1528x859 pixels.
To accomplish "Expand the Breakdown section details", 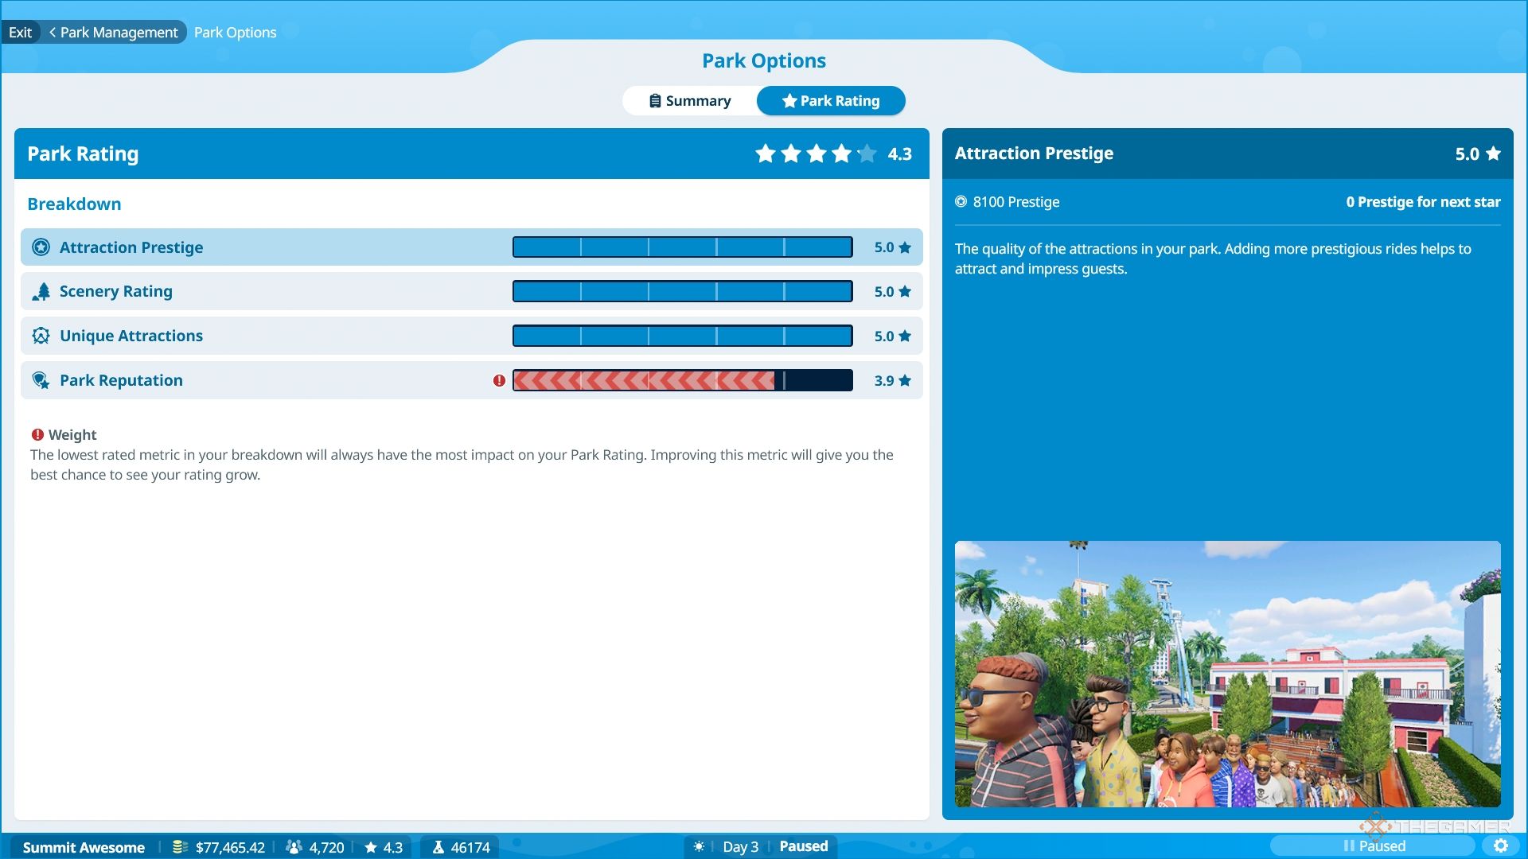I will (x=73, y=203).
